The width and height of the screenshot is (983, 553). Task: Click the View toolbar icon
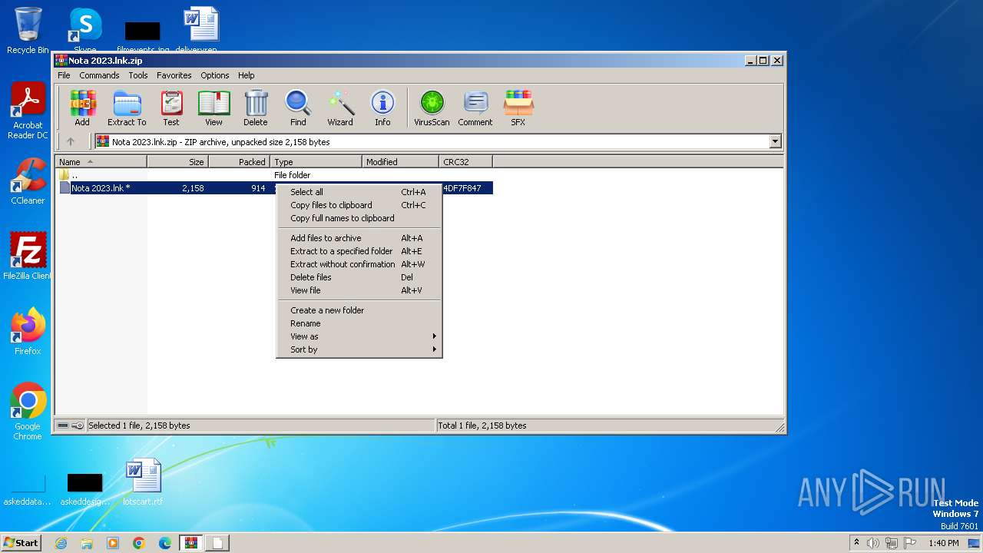213,108
